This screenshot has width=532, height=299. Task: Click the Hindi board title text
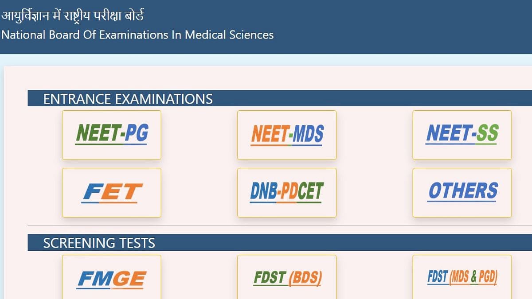point(72,16)
